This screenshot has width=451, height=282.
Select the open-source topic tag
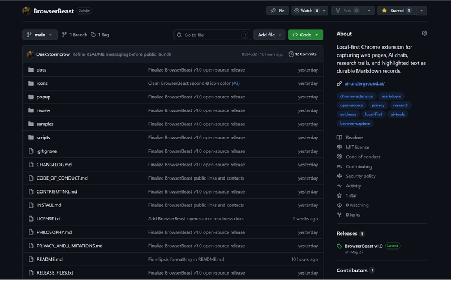pyautogui.click(x=351, y=105)
